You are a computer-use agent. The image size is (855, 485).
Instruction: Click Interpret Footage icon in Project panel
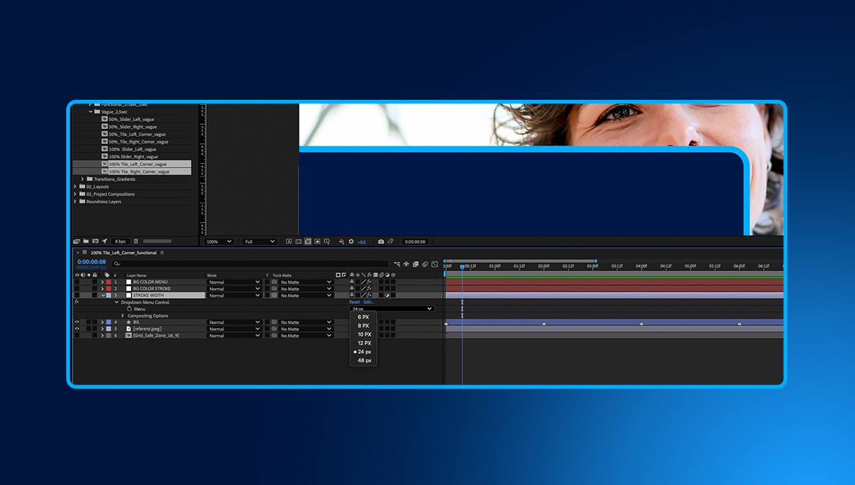coord(76,241)
